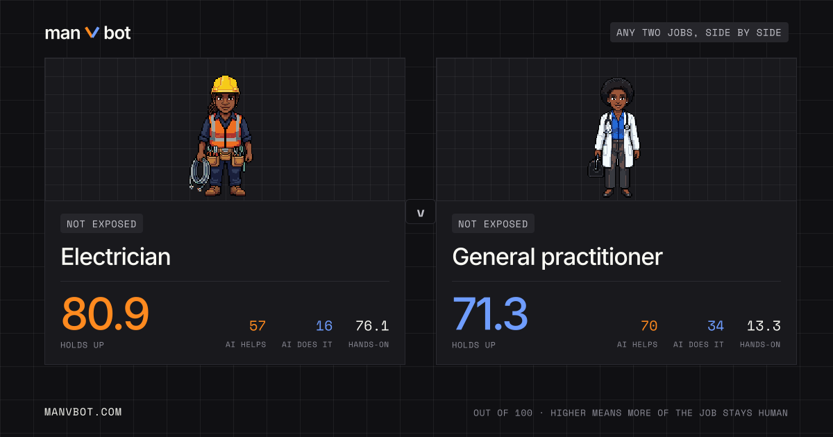Click General practitioner's AI helps value 70
The image size is (833, 437).
pyautogui.click(x=649, y=326)
